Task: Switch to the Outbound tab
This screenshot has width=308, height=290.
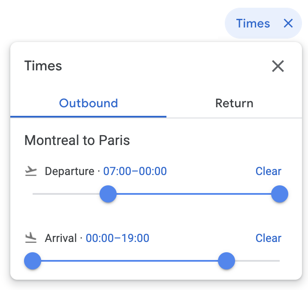Action: pyautogui.click(x=88, y=103)
